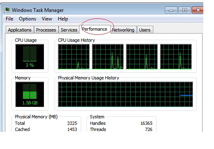Click the Handles label
Image resolution: width=214 pixels, height=149 pixels.
(98, 123)
